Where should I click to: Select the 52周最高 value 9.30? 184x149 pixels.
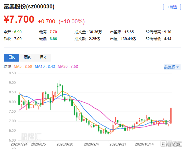click(x=167, y=32)
